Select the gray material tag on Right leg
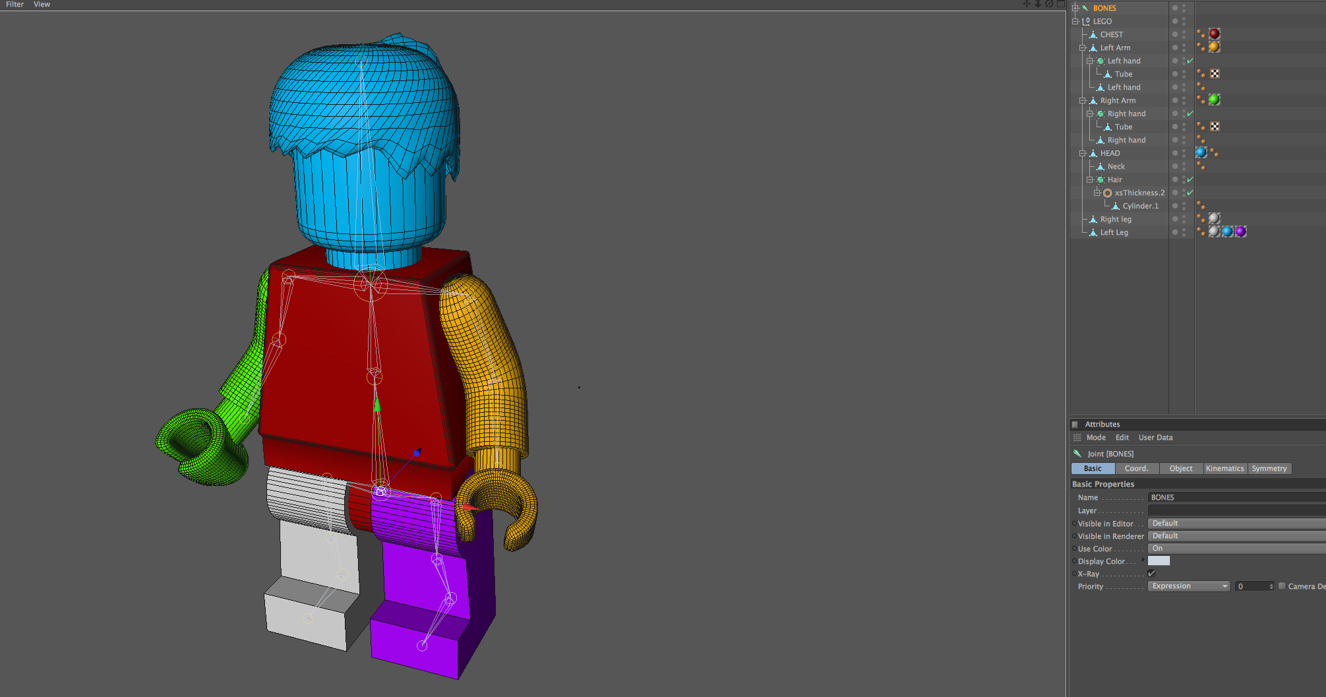1326x697 pixels. coord(1215,218)
